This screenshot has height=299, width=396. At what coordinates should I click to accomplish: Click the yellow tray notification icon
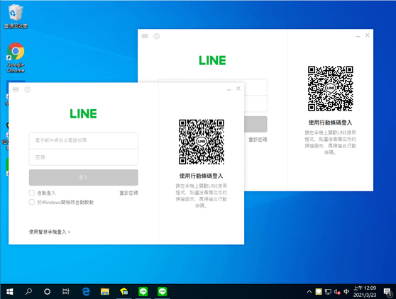(x=319, y=292)
